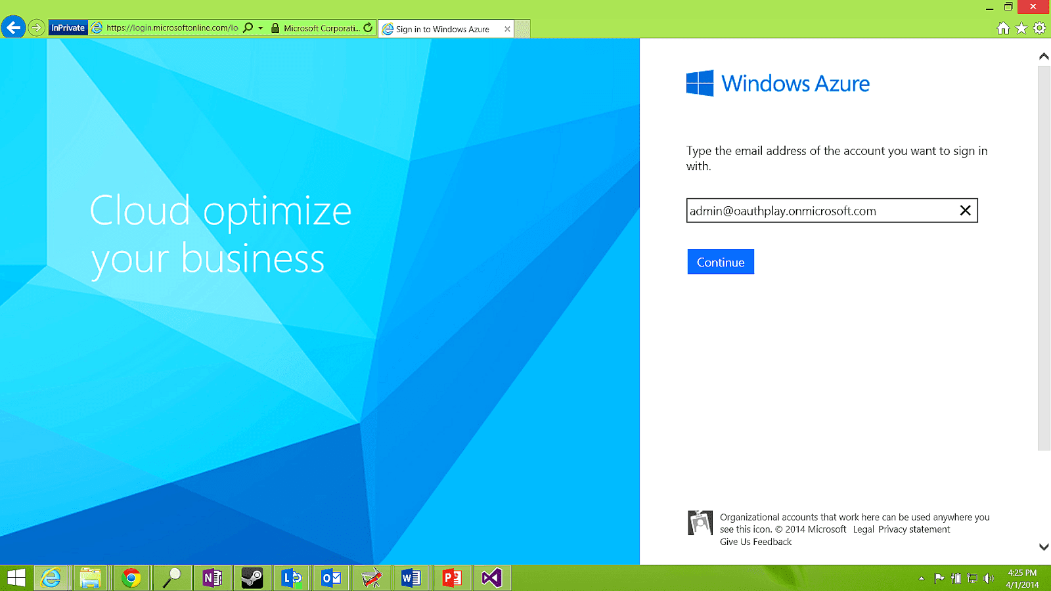Open the address bar autocomplete dropdown arrow
Screen dimensions: 1051x591
(261, 28)
